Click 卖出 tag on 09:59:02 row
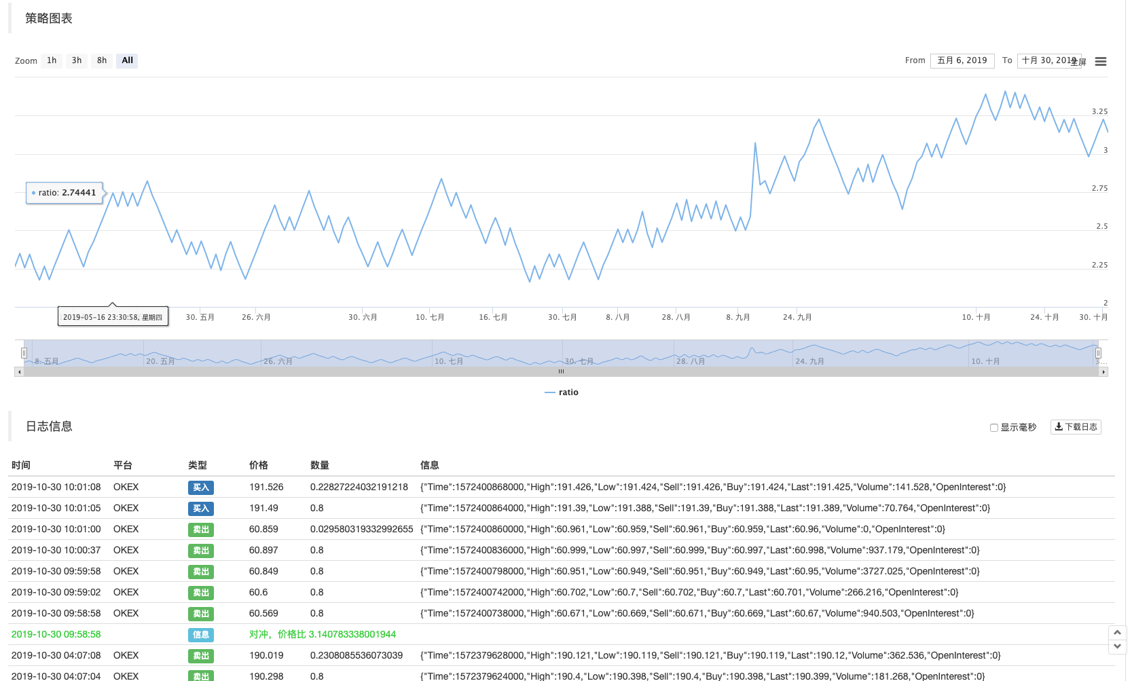The height and width of the screenshot is (681, 1132). click(x=201, y=593)
